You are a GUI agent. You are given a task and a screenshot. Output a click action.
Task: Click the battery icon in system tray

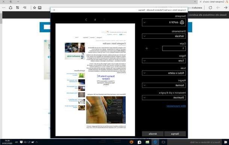[33, 142]
